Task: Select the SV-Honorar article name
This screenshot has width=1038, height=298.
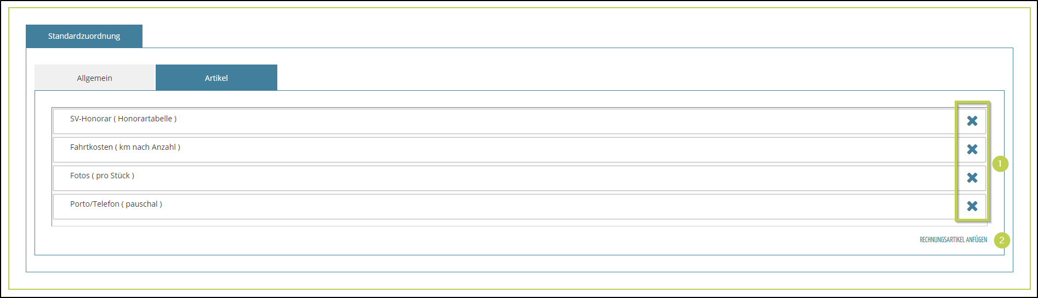Action: click(x=90, y=119)
